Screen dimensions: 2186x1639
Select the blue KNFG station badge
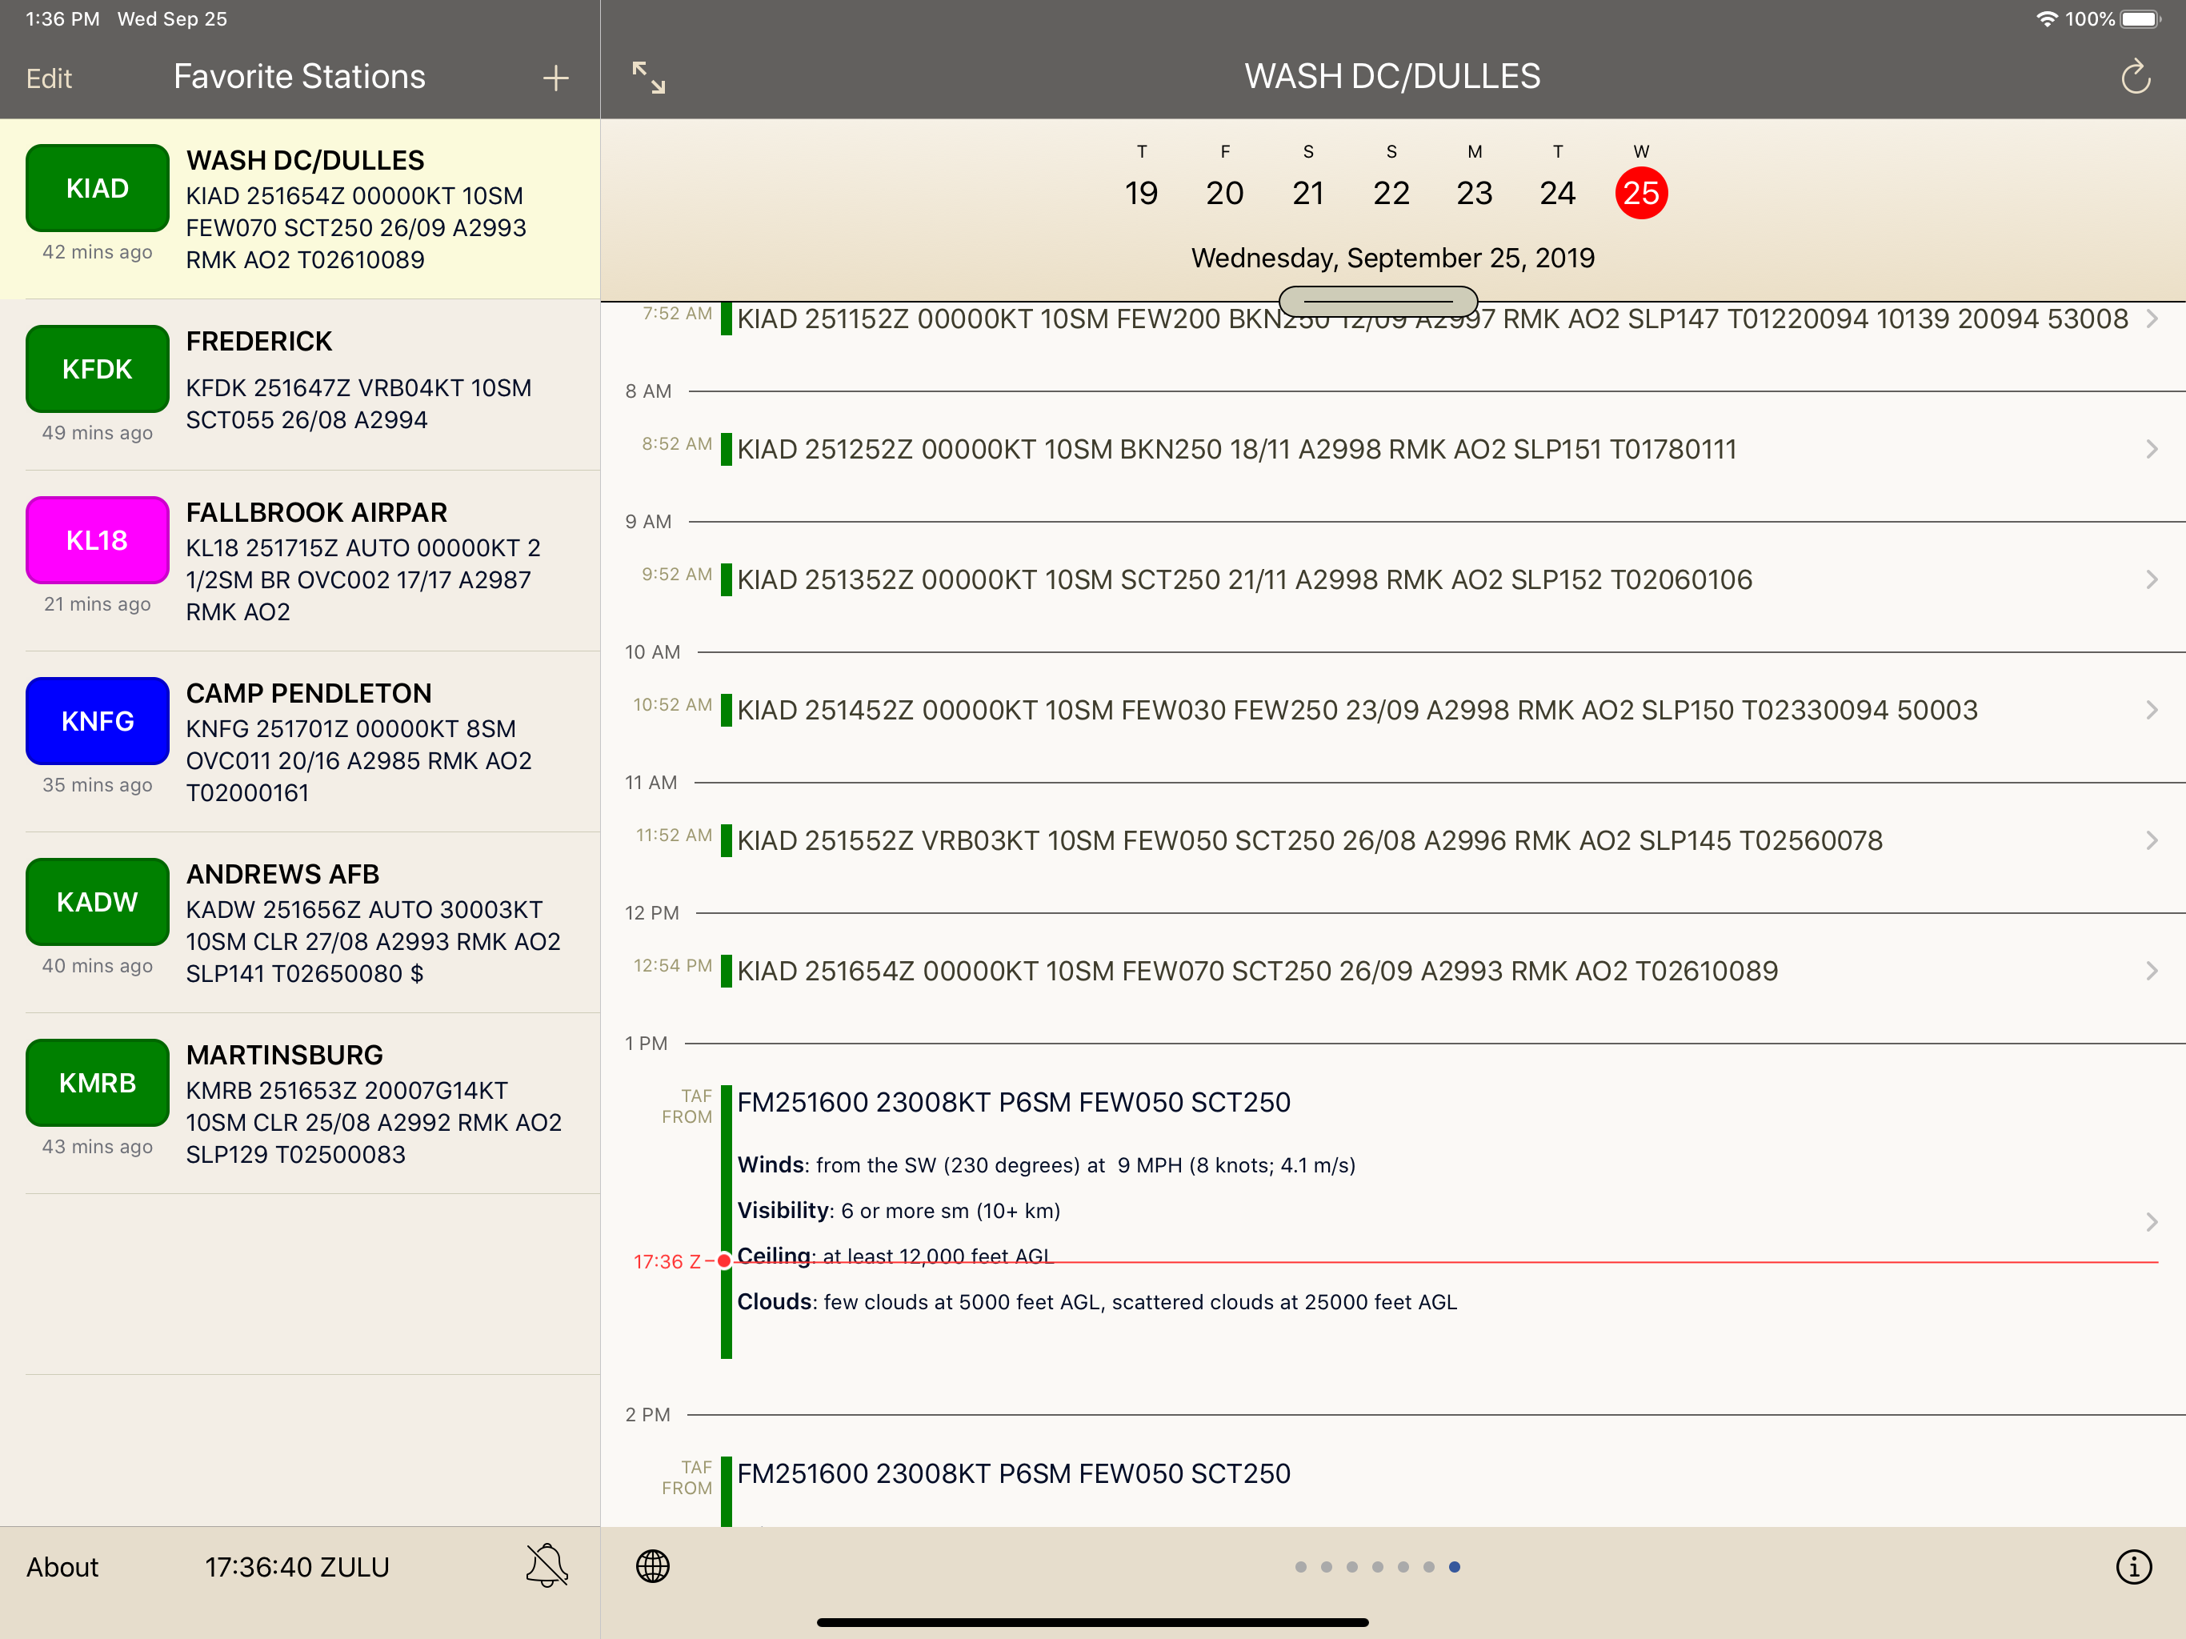pyautogui.click(x=97, y=720)
